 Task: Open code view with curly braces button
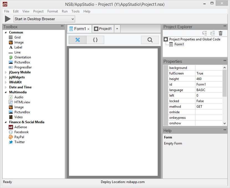(95, 40)
